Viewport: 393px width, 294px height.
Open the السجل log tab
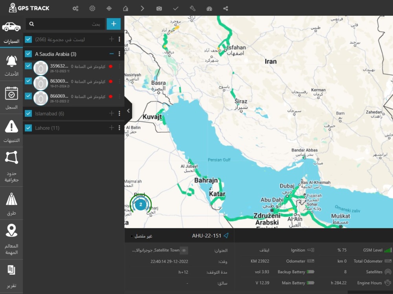click(x=11, y=98)
